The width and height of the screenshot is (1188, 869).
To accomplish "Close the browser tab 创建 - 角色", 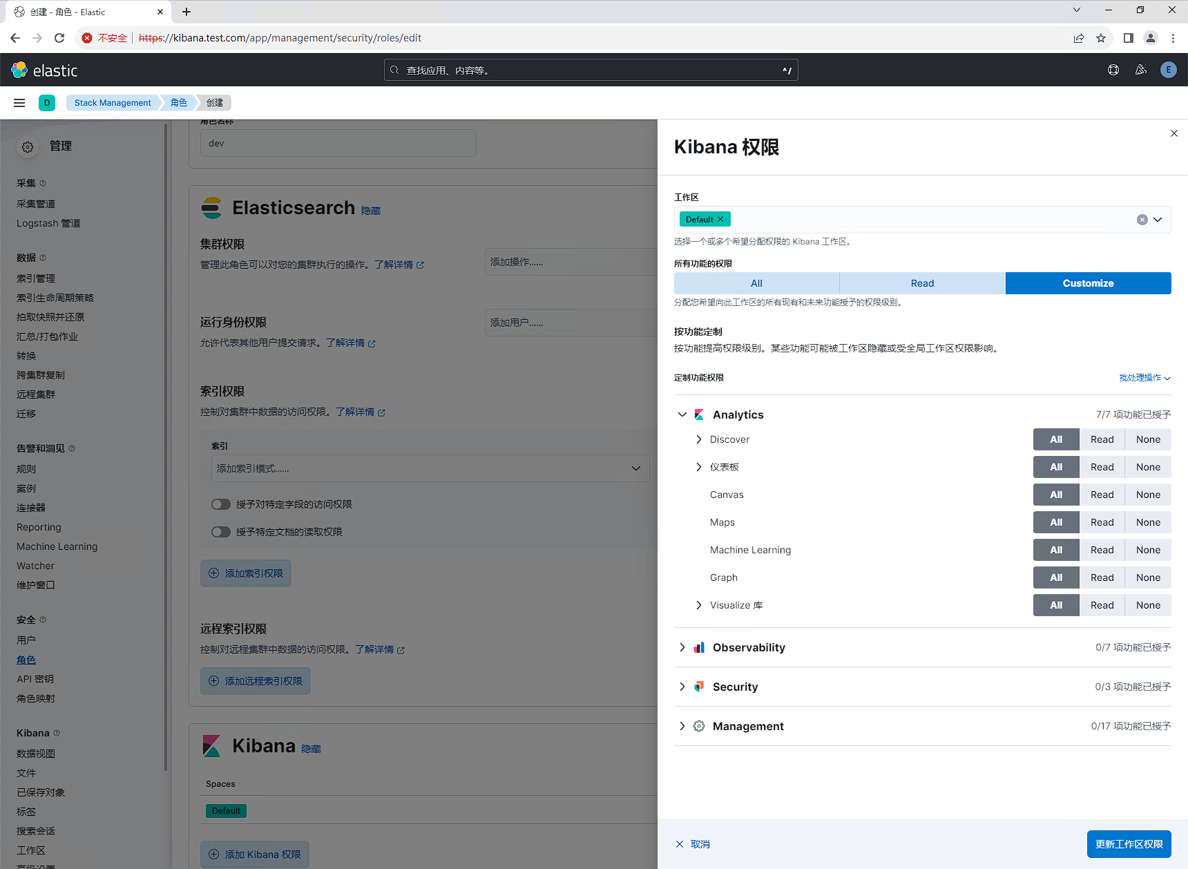I will click(160, 12).
